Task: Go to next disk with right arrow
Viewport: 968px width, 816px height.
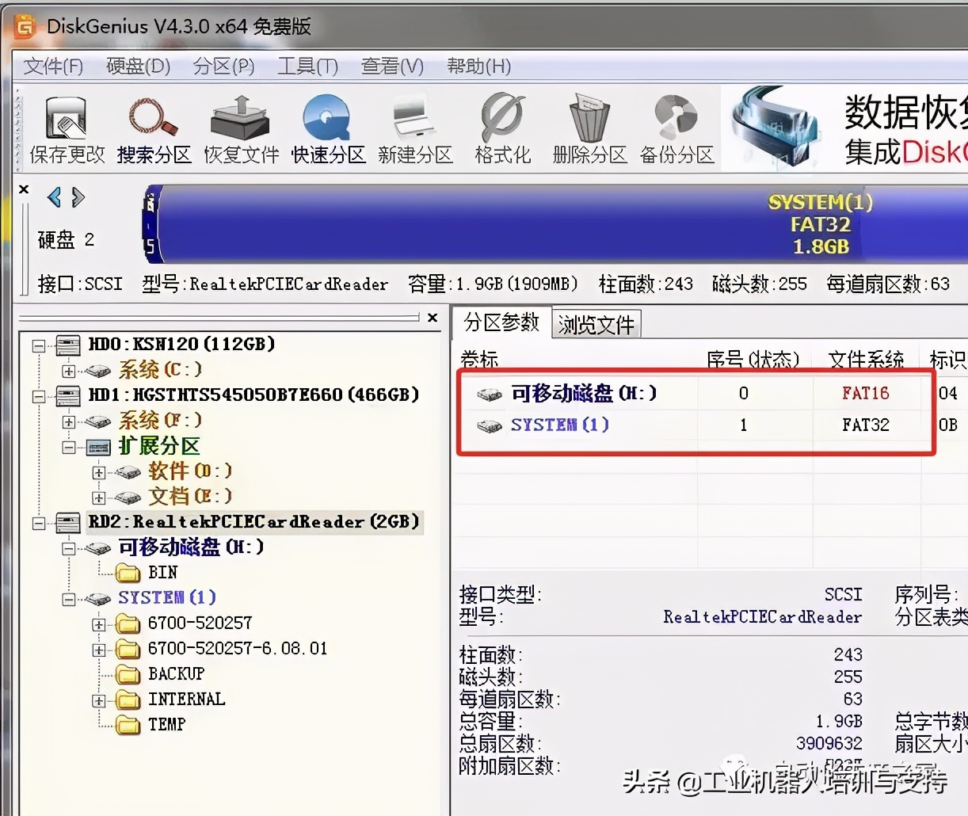Action: tap(78, 196)
